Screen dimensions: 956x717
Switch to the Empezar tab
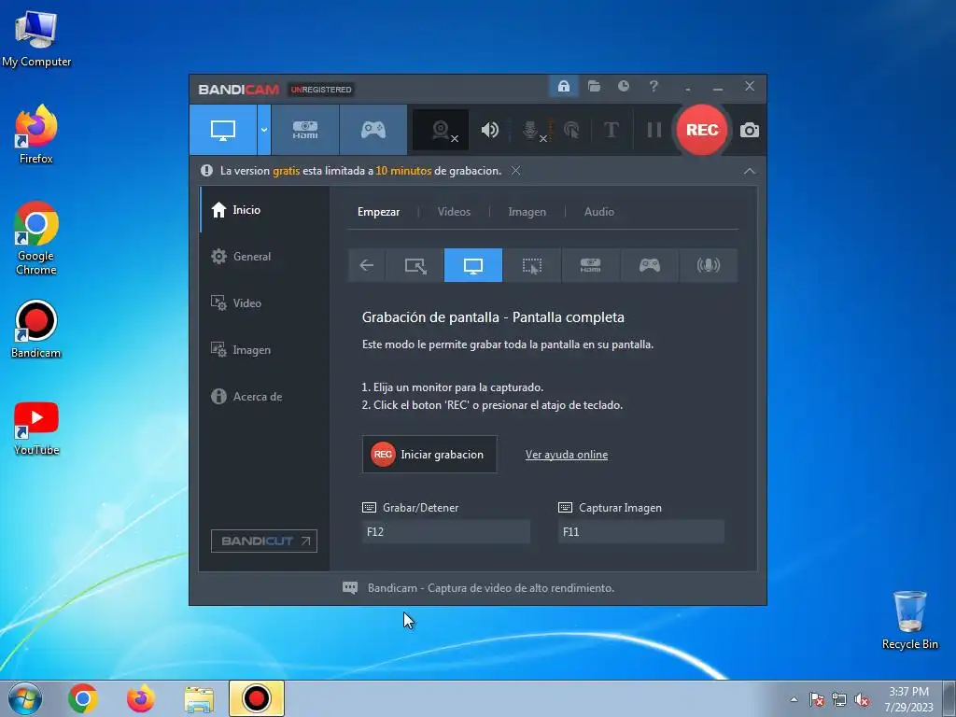click(379, 212)
